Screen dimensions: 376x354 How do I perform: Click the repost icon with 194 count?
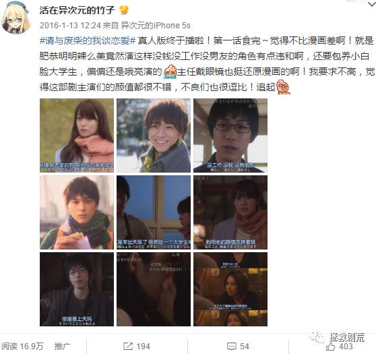pyautogui.click(x=128, y=346)
